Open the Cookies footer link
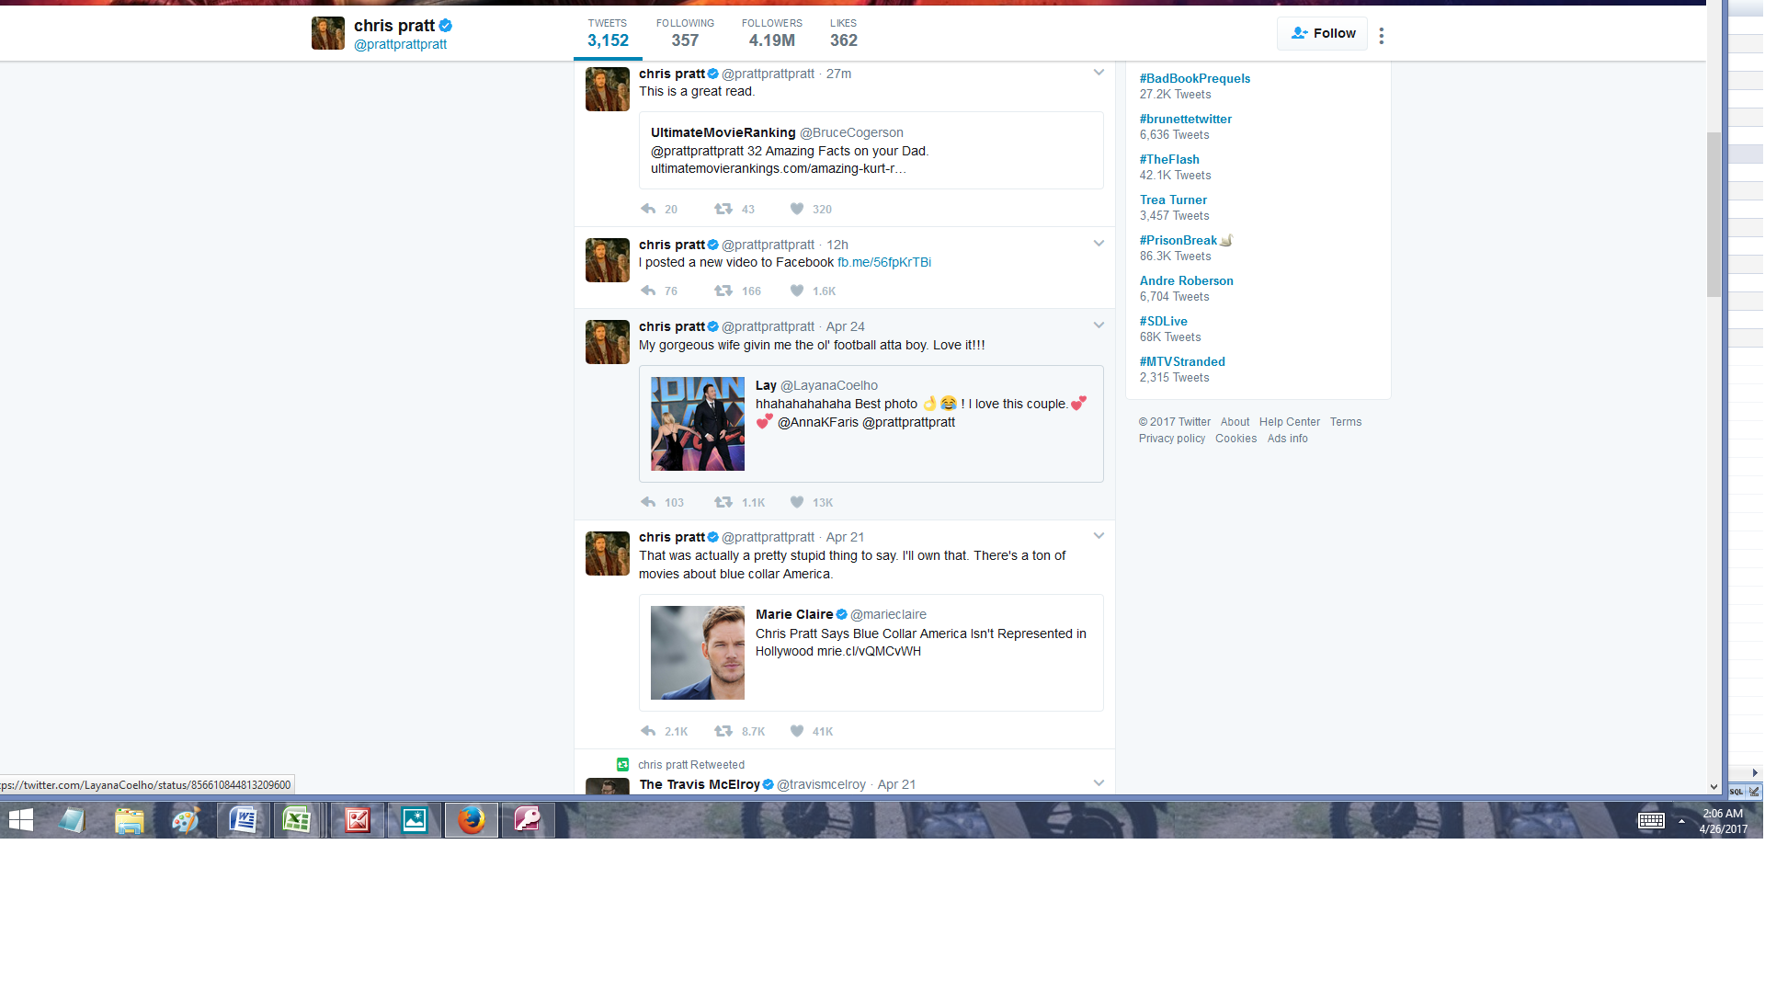The image size is (1765, 993). pyautogui.click(x=1235, y=439)
